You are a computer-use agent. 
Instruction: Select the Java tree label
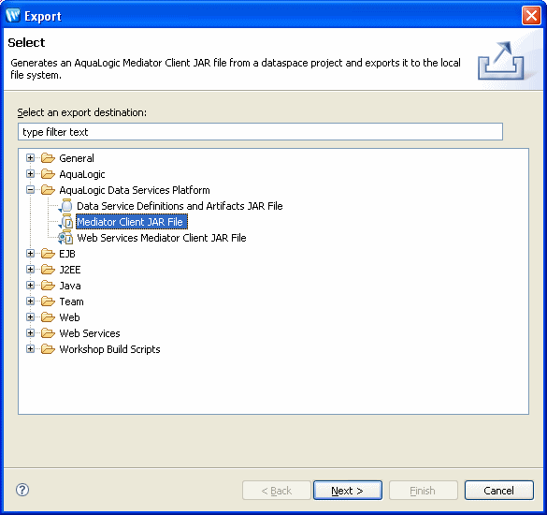point(70,286)
